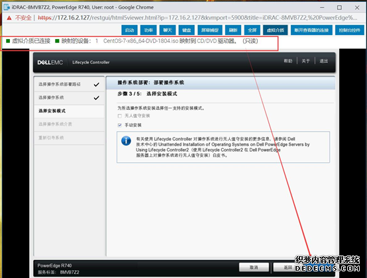Click the blue information icon
The width and height of the screenshot is (367, 278).
click(x=126, y=141)
